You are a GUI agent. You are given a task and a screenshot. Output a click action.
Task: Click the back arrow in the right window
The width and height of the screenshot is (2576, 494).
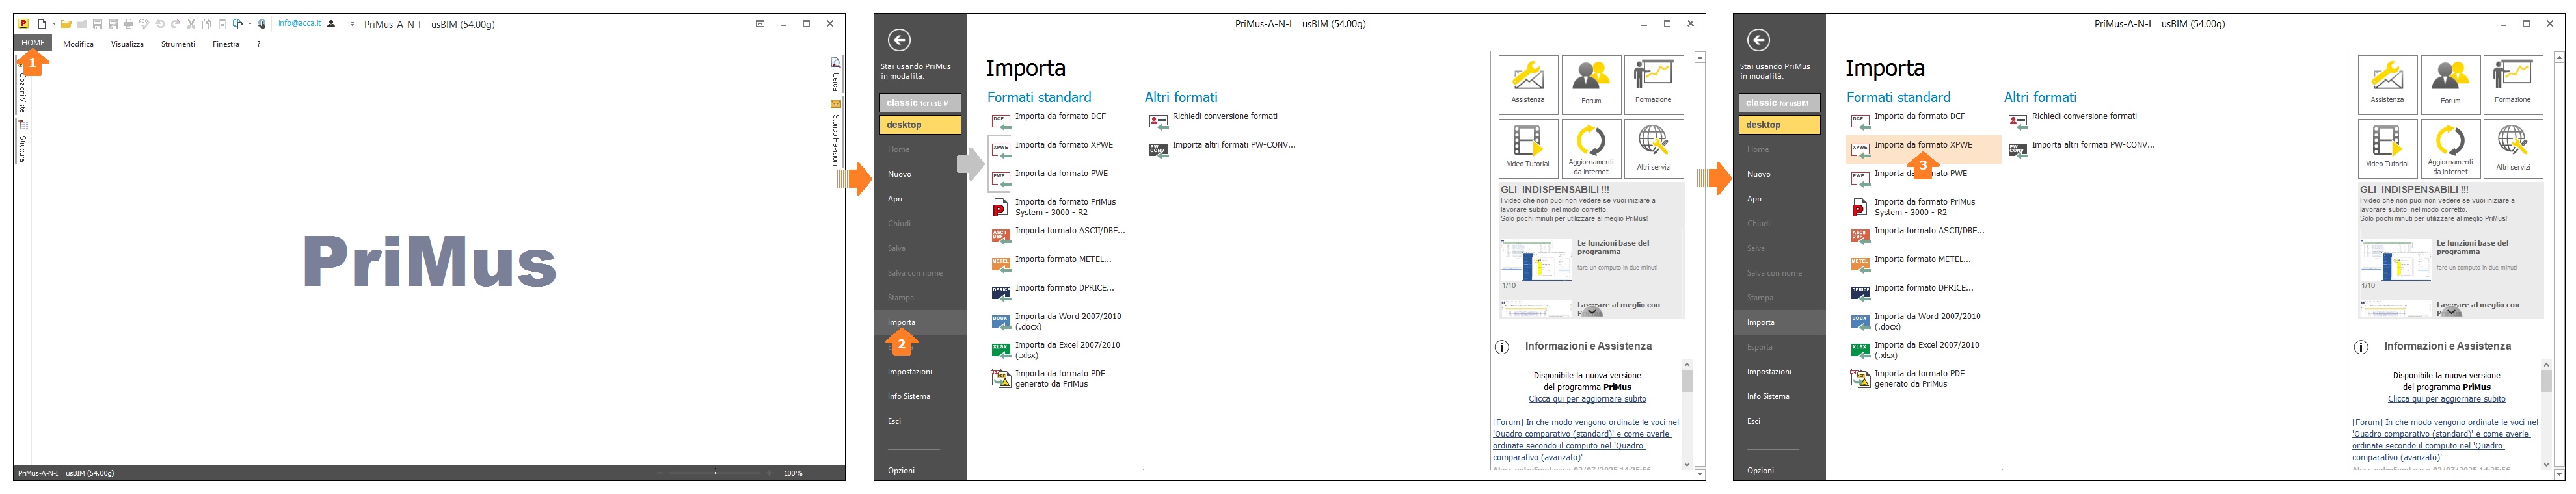coord(1758,40)
